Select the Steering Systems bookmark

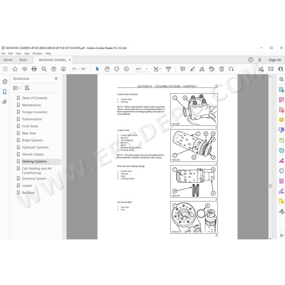[x=34, y=161]
